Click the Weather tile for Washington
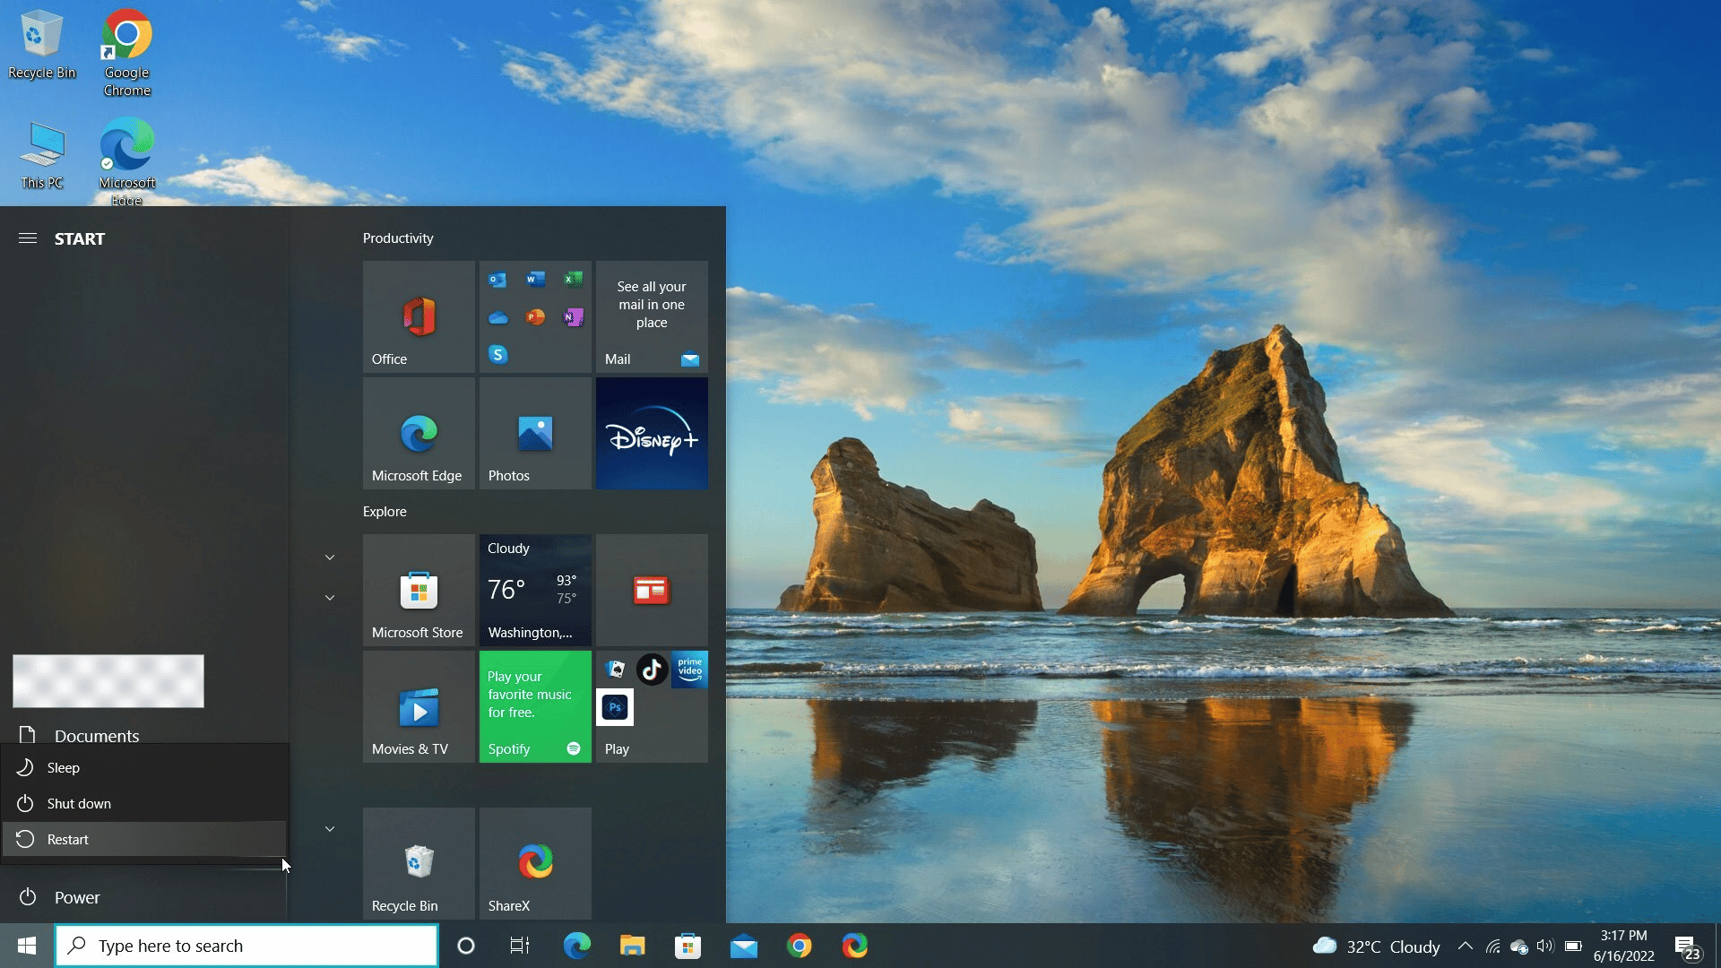Viewport: 1721px width, 968px height. tap(533, 587)
